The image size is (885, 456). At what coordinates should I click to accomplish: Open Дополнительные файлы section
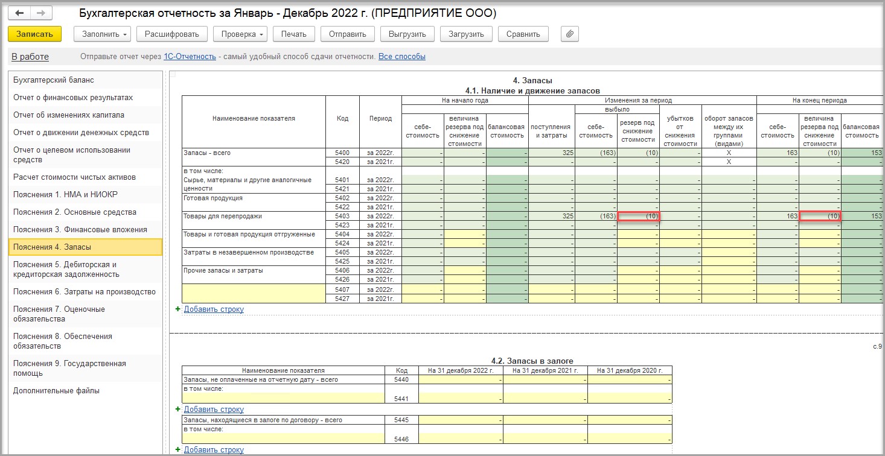click(x=85, y=391)
